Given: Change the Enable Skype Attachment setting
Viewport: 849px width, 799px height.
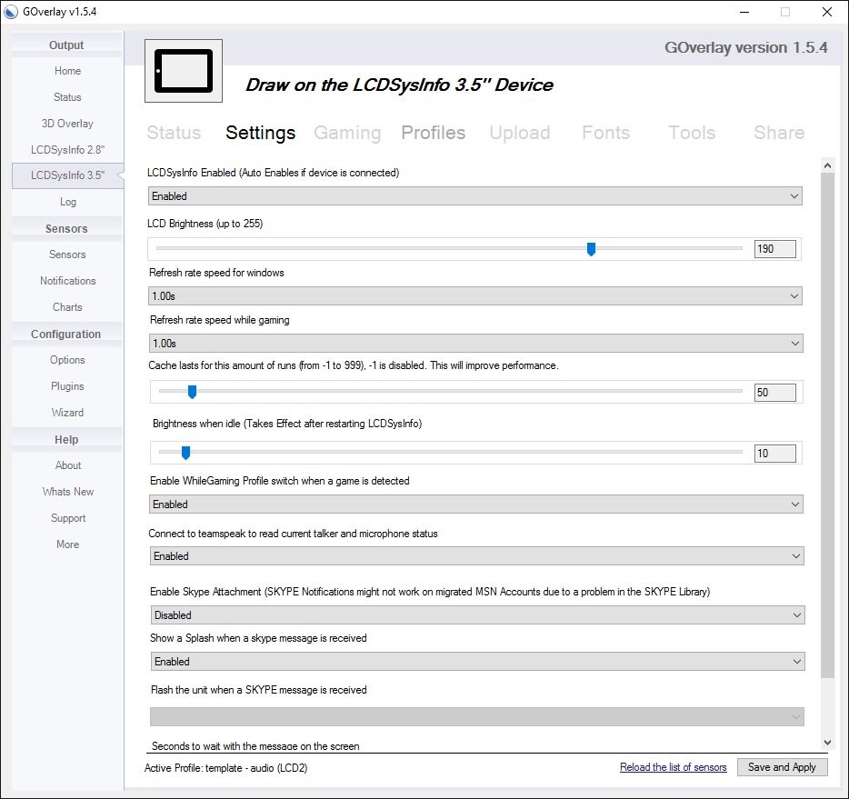Looking at the screenshot, I should coord(476,615).
